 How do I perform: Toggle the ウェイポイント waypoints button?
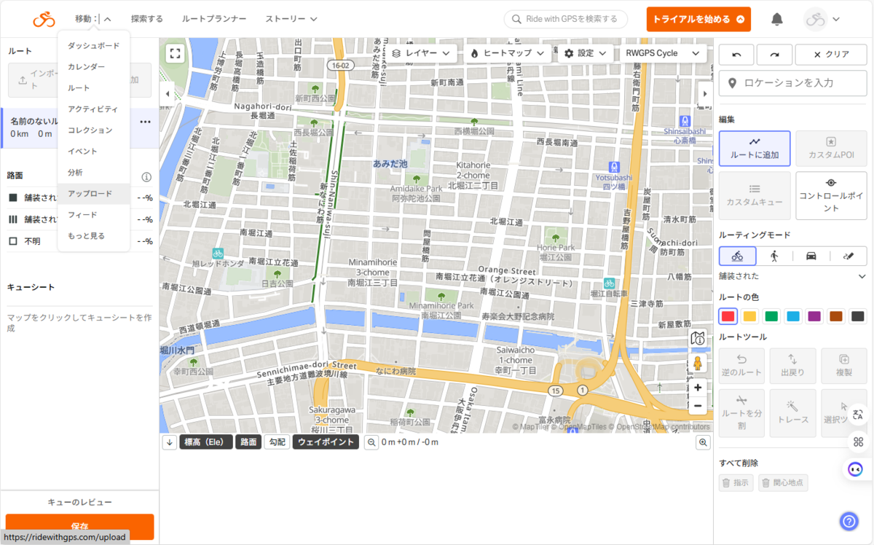(326, 442)
